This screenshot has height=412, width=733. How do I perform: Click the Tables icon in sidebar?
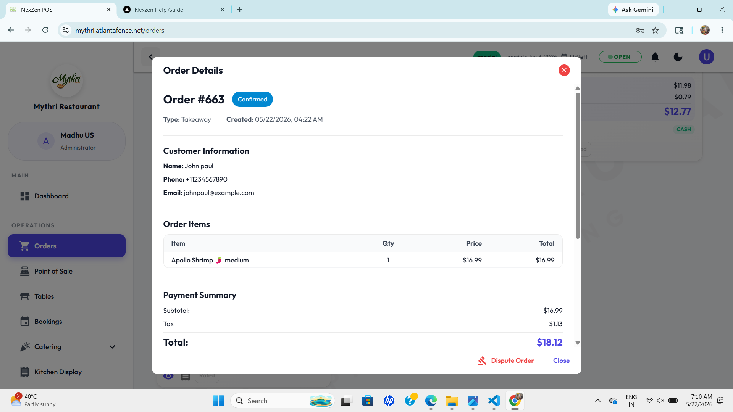coord(25,296)
